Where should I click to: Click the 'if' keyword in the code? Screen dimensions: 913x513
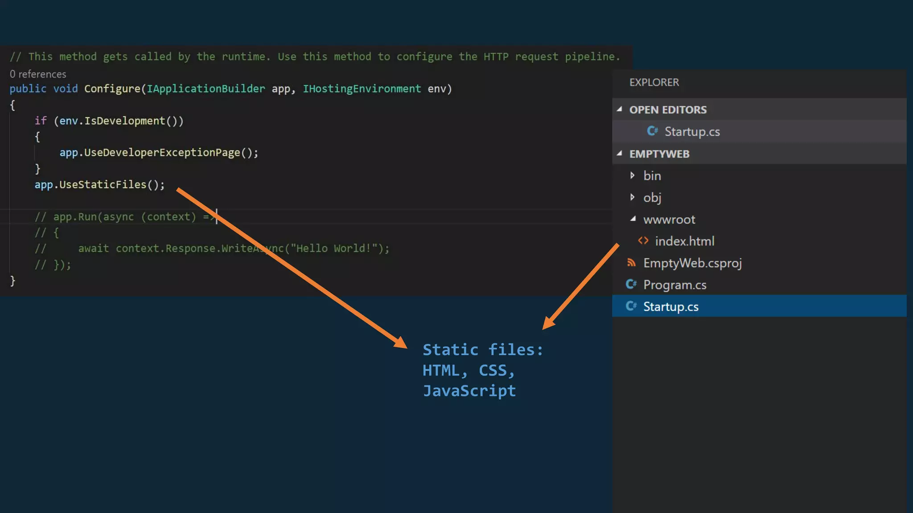41,121
